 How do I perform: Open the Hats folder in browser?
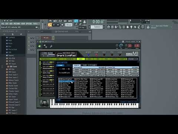coord(9,40)
